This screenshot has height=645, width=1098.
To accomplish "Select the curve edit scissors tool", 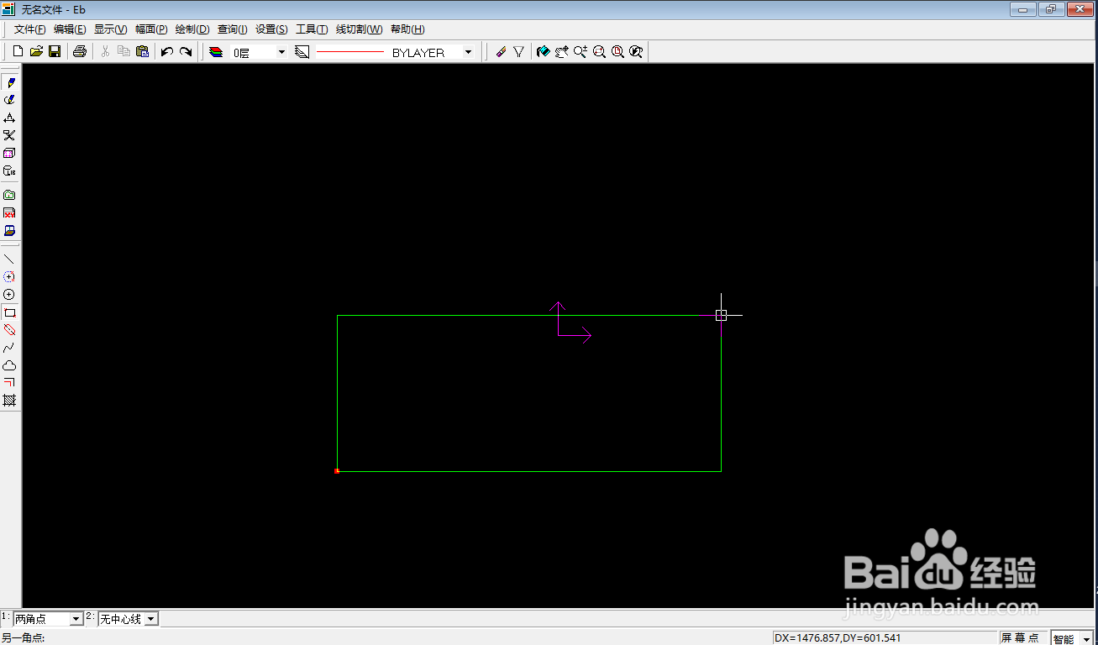I will [10, 135].
